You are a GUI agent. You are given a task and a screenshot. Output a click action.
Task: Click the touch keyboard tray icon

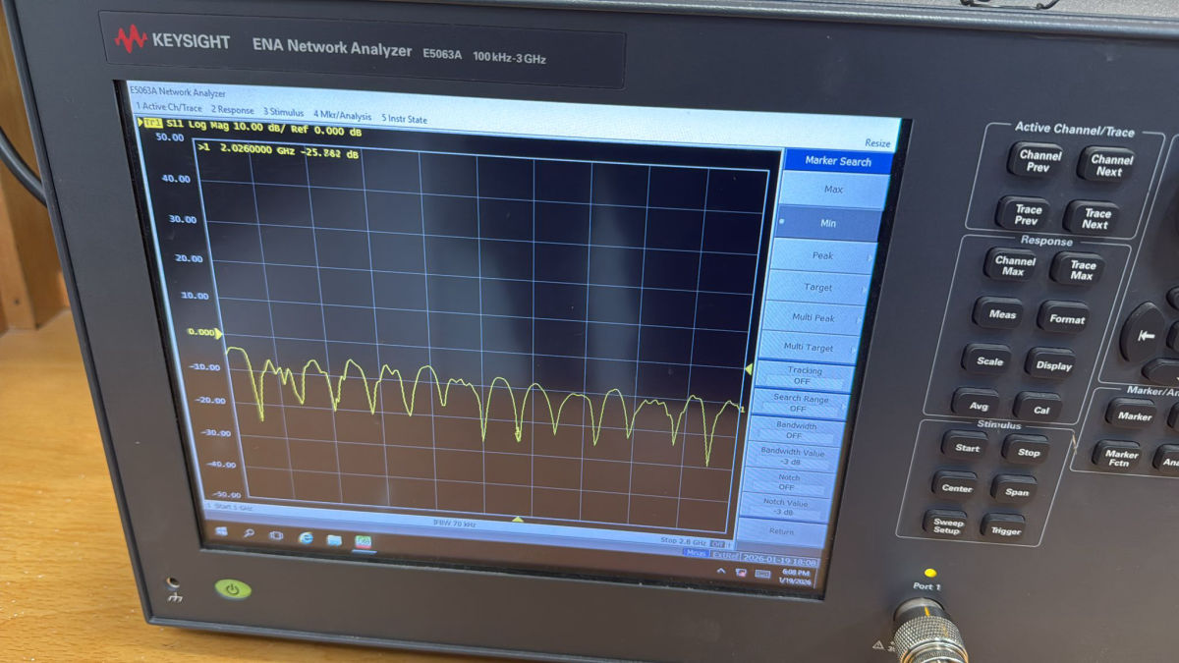coord(761,574)
